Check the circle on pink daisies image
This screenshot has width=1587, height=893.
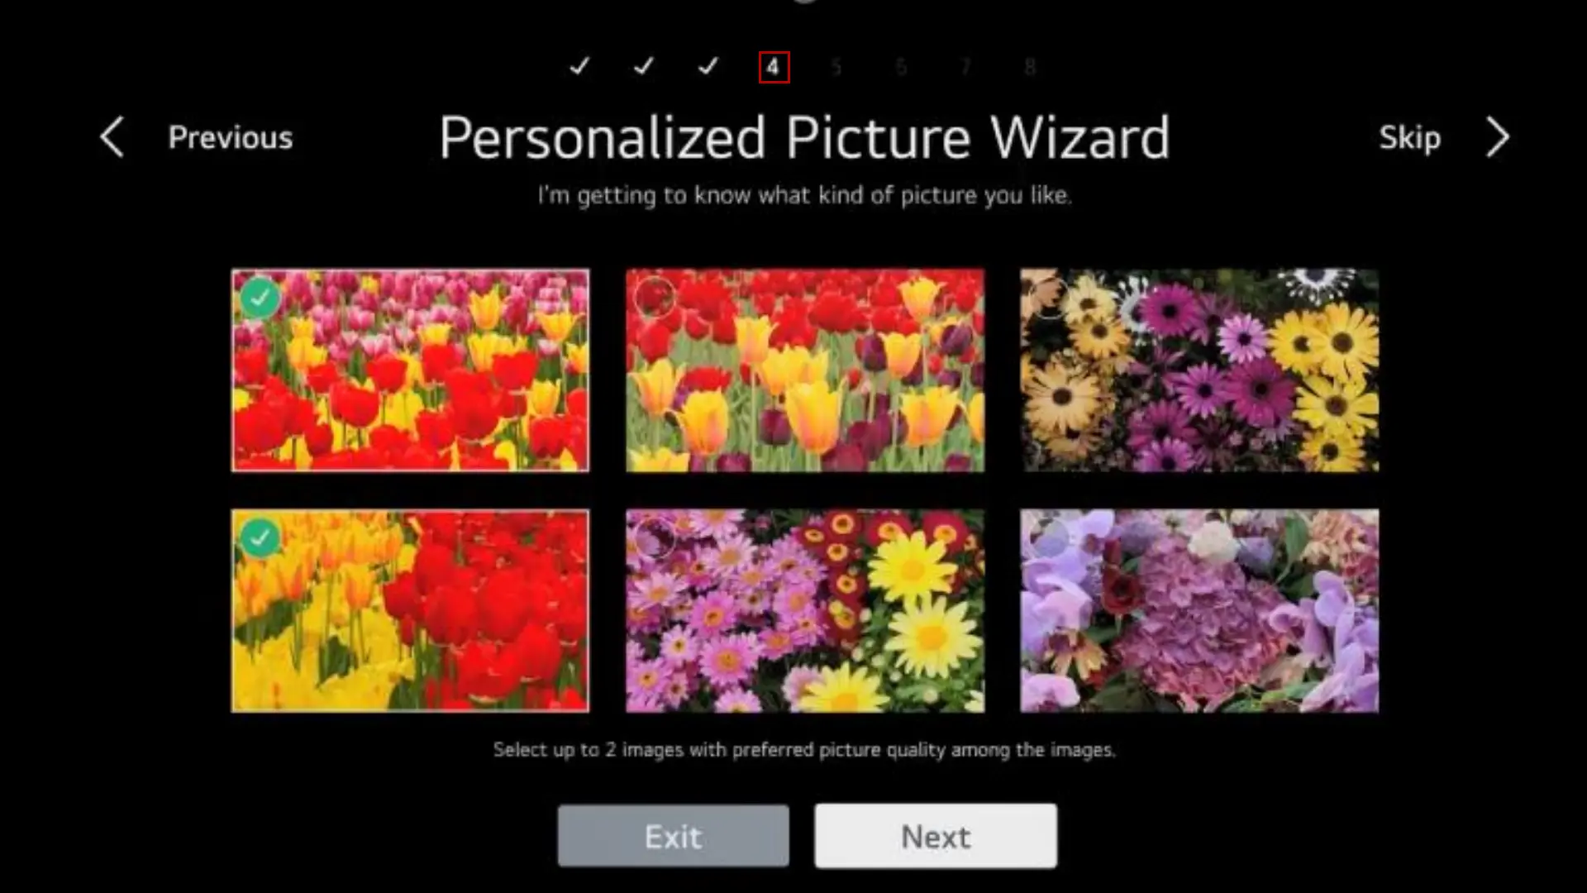pyautogui.click(x=655, y=538)
